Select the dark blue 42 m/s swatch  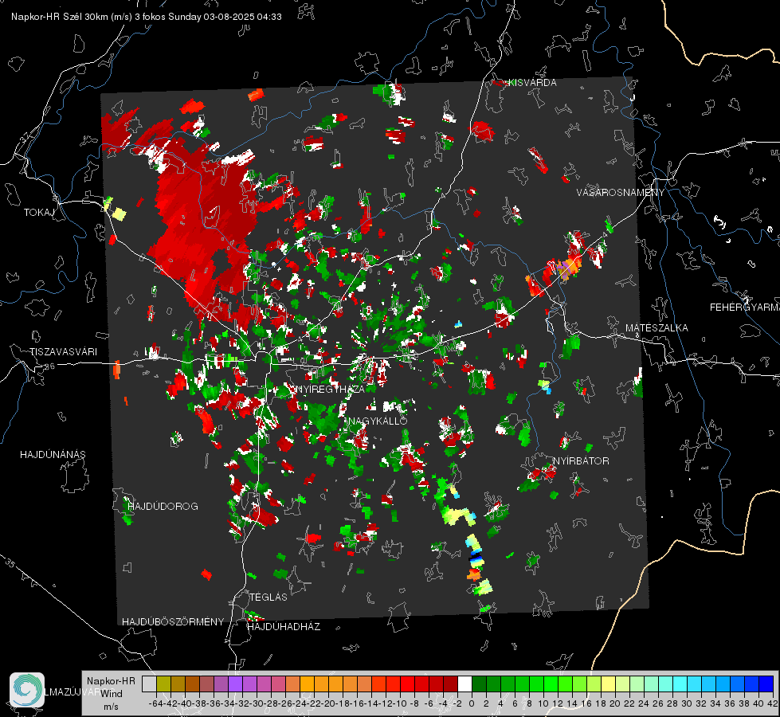pos(766,684)
